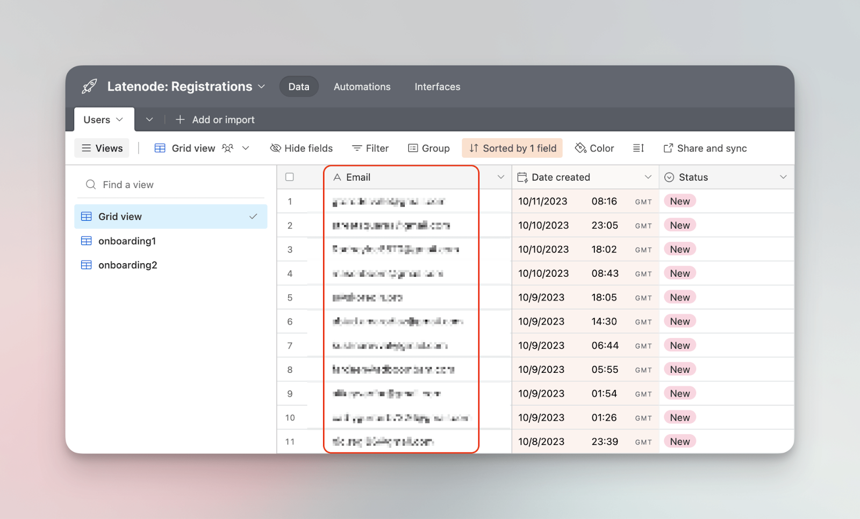Click date cell 10/9/2023 01:26
This screenshot has height=519, width=860.
point(585,417)
